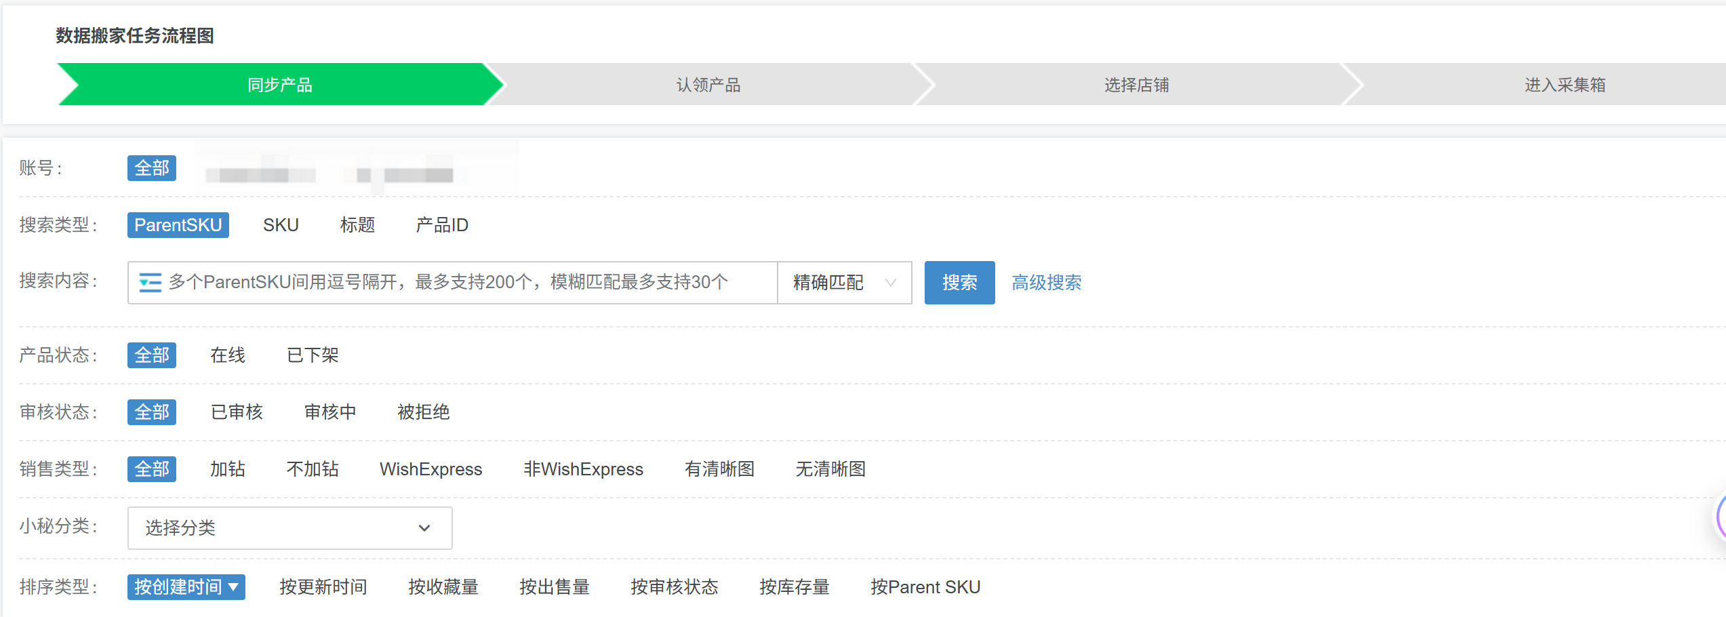Image resolution: width=1726 pixels, height=617 pixels.
Task: Sort by 按审核状态
Action: point(675,587)
